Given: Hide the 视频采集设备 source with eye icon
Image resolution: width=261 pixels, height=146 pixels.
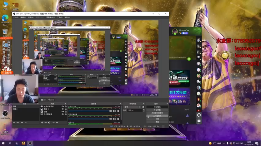Looking at the screenshot, I should [63, 107].
